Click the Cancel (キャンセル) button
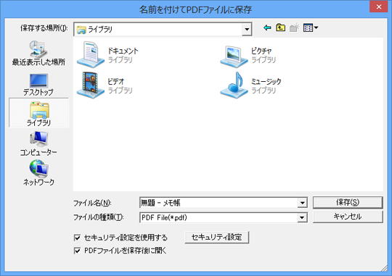The height and width of the screenshot is (276, 392). [x=348, y=217]
